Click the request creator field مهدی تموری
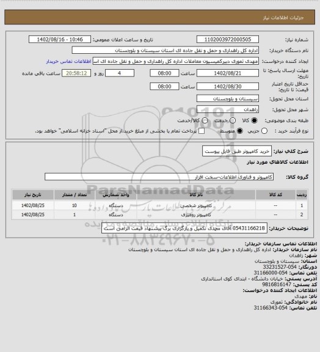This screenshot has width=320, height=352. coord(176,61)
